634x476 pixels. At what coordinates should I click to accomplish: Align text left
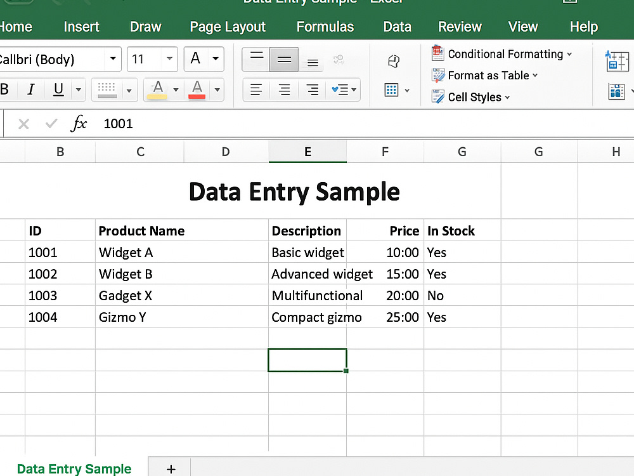256,89
